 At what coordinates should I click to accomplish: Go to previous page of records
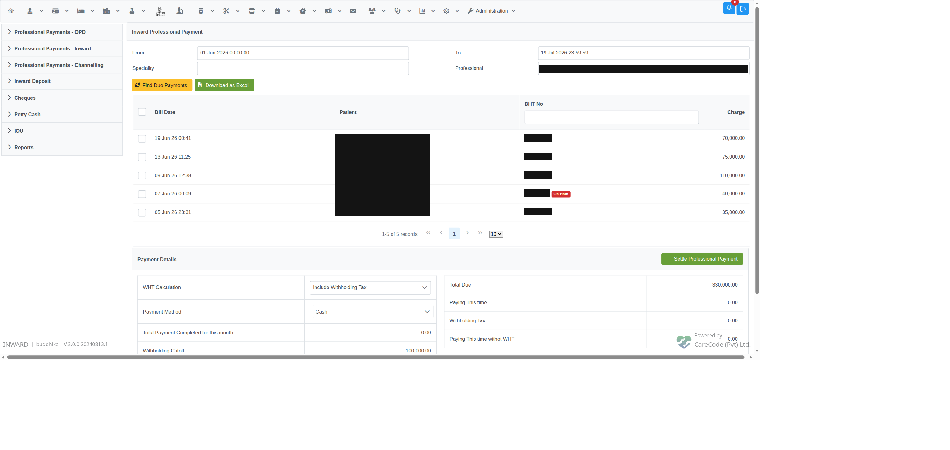tap(441, 233)
